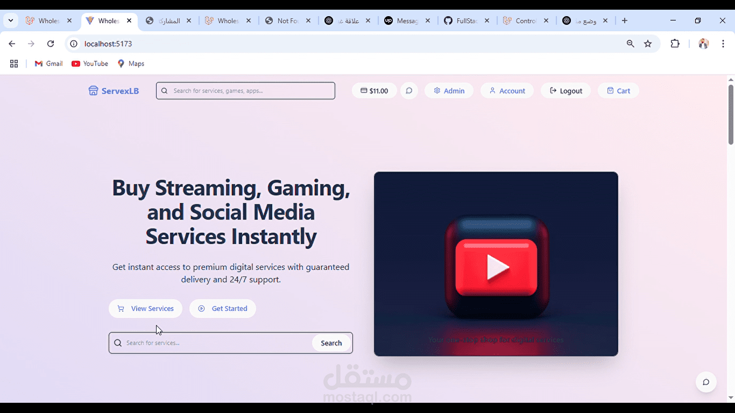Go to the Admin panel
Image resolution: width=735 pixels, height=413 pixels.
click(x=449, y=91)
